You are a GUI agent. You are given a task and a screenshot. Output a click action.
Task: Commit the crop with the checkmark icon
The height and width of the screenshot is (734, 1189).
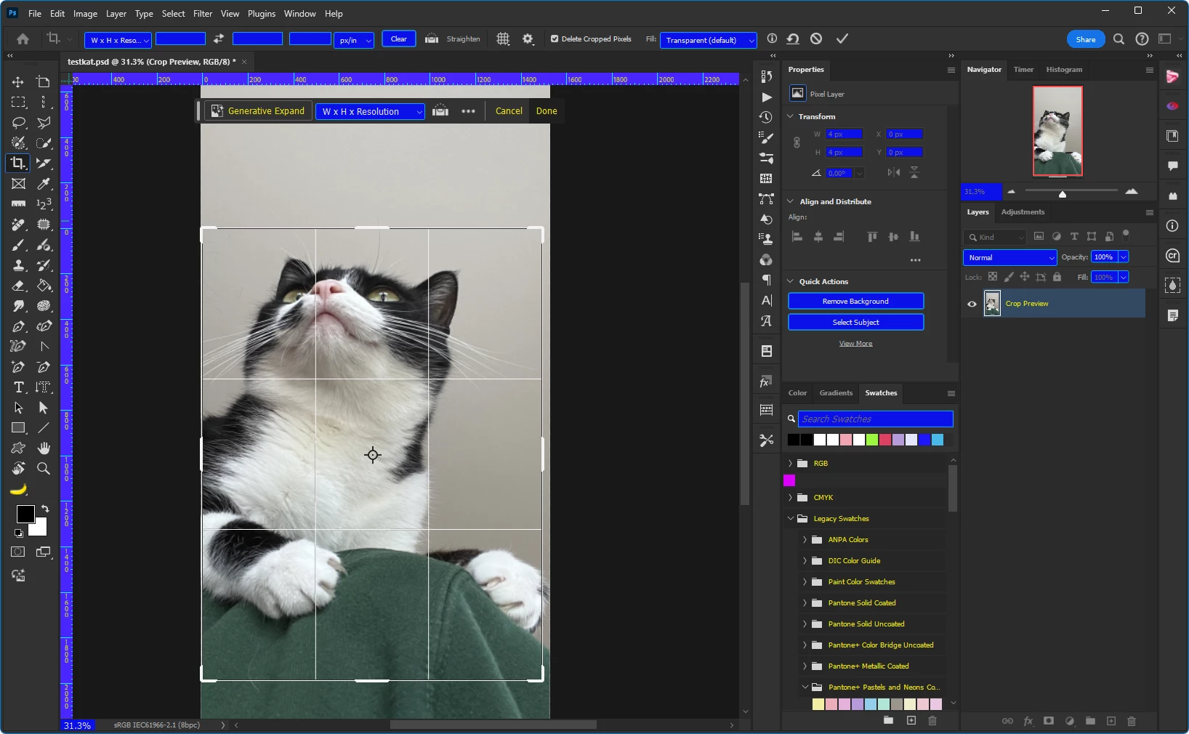pyautogui.click(x=842, y=39)
